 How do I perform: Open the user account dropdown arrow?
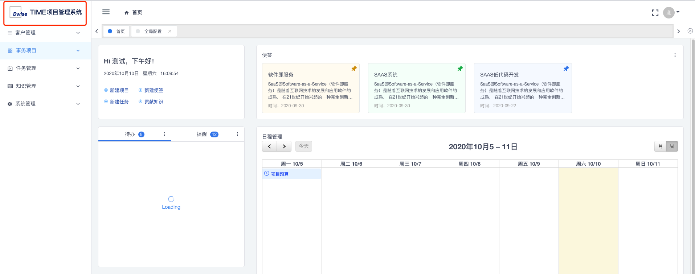pos(678,12)
